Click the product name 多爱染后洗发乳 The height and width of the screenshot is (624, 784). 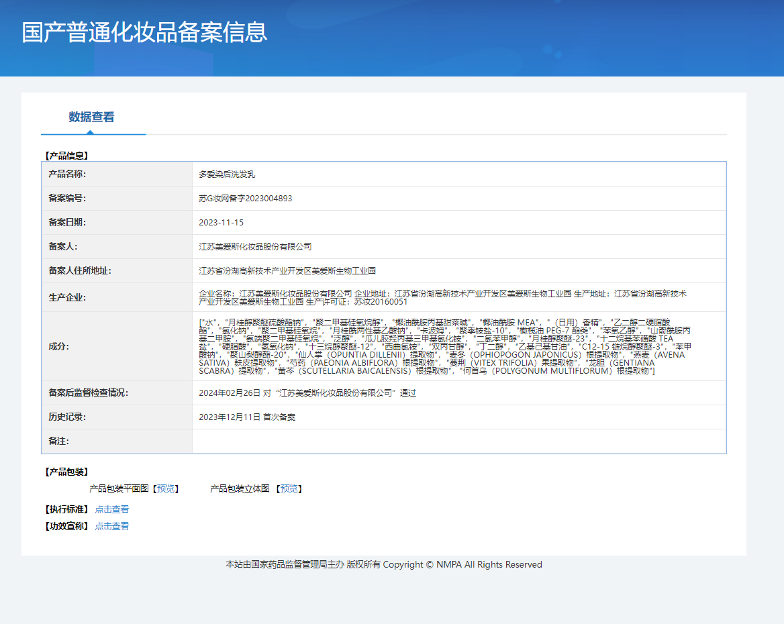point(227,174)
